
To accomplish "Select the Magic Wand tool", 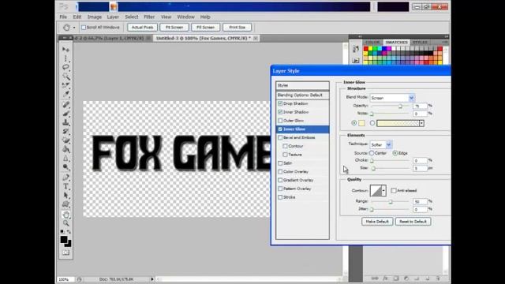I will [65, 77].
